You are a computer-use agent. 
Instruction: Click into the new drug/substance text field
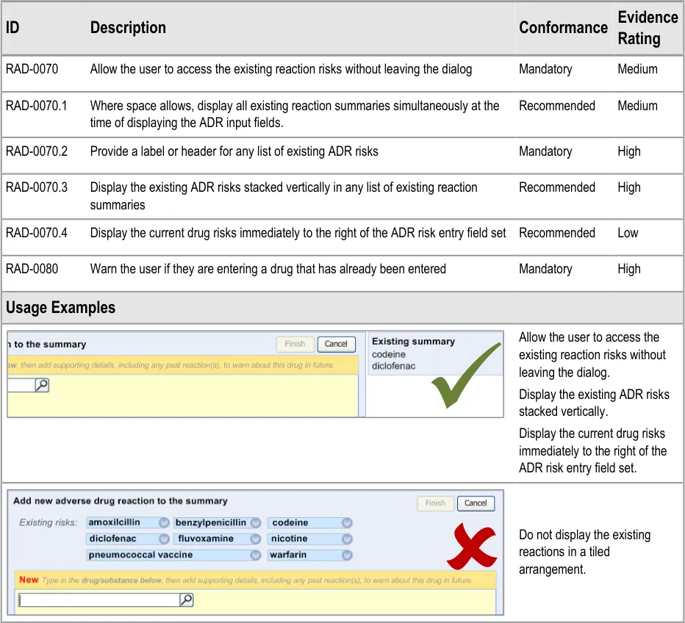(x=98, y=600)
